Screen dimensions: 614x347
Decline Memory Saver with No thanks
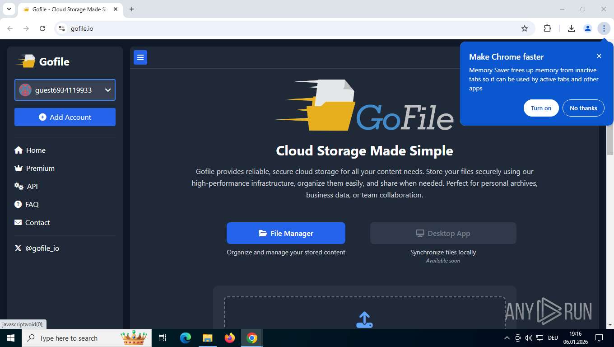(583, 108)
